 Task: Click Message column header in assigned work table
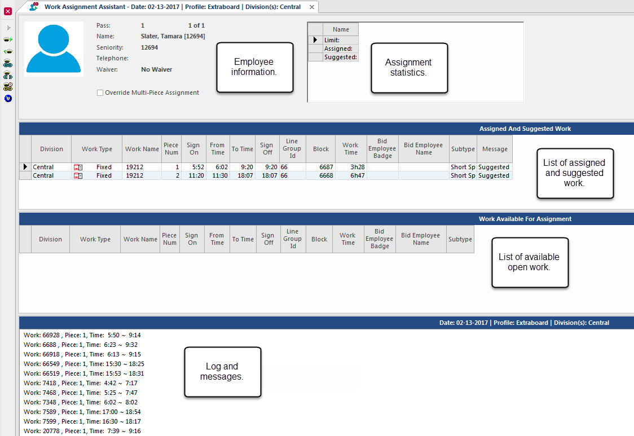(x=495, y=149)
